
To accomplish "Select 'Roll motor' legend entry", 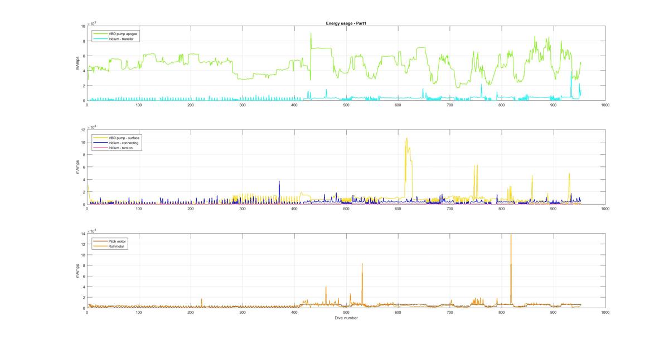I will 117,246.
